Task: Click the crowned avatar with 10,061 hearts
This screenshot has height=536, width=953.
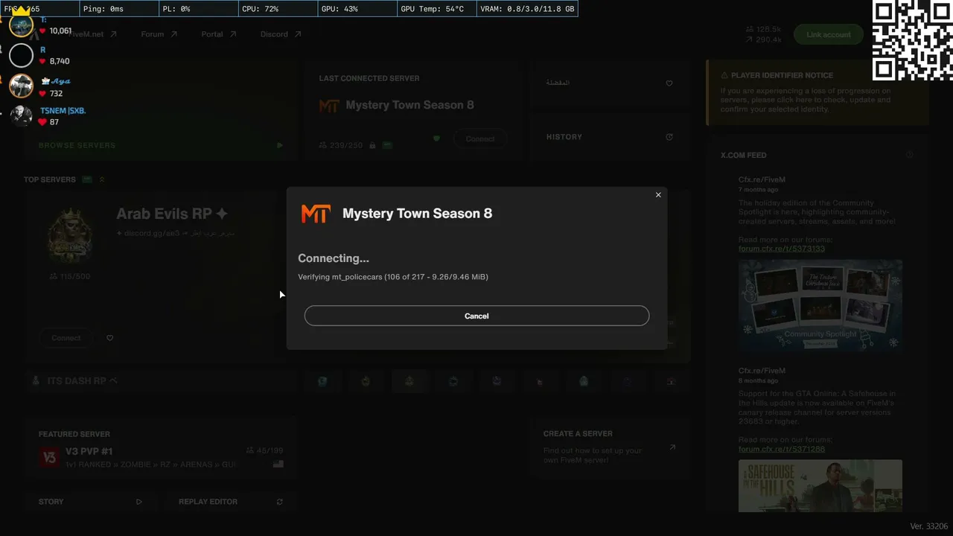Action: pyautogui.click(x=21, y=25)
